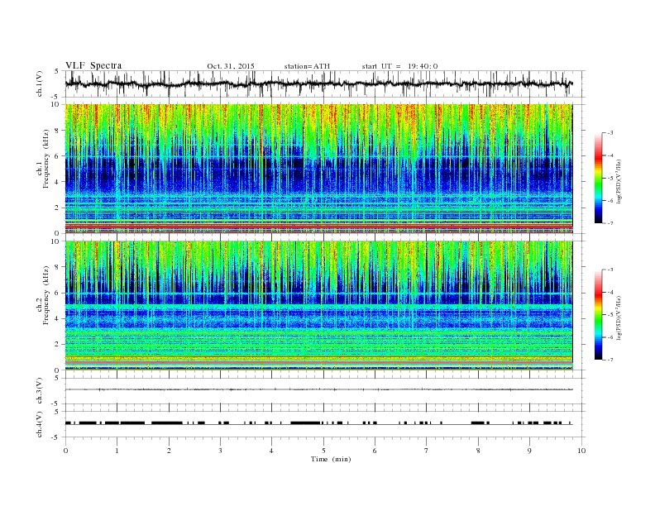Click the time axis tick label "8"
The image size is (655, 506).
point(478,451)
